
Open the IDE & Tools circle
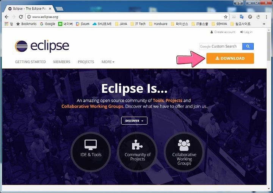click(91, 152)
